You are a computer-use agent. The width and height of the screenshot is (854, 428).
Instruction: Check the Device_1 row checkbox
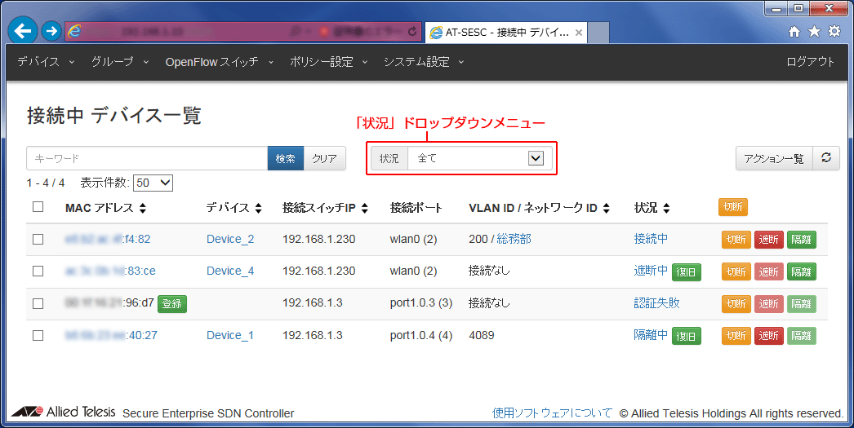point(38,336)
